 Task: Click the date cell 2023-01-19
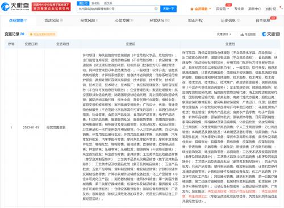(31, 127)
